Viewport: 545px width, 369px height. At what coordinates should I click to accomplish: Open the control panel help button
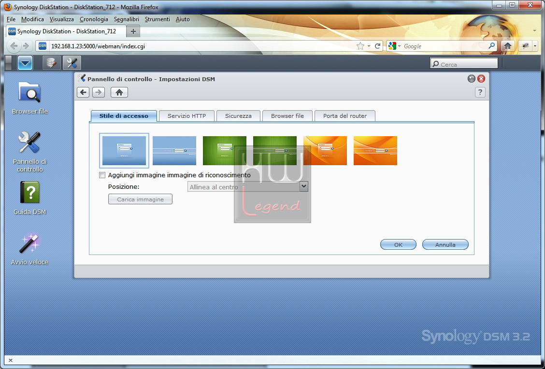tap(480, 92)
